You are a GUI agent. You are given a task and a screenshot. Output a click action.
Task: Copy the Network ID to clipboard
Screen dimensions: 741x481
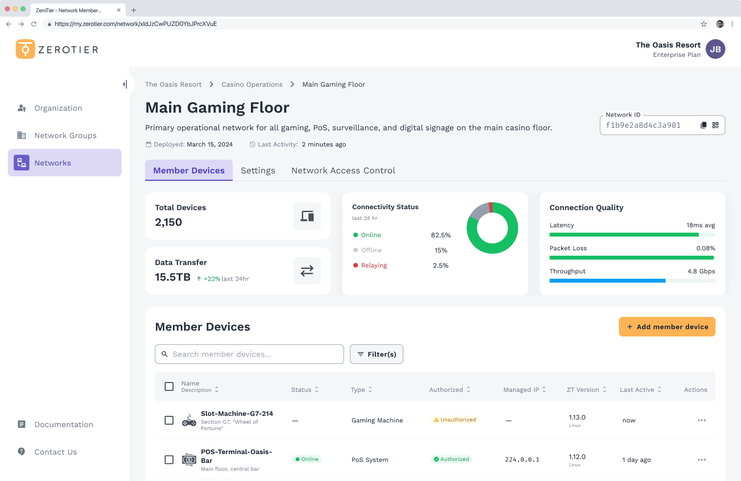[x=703, y=125]
